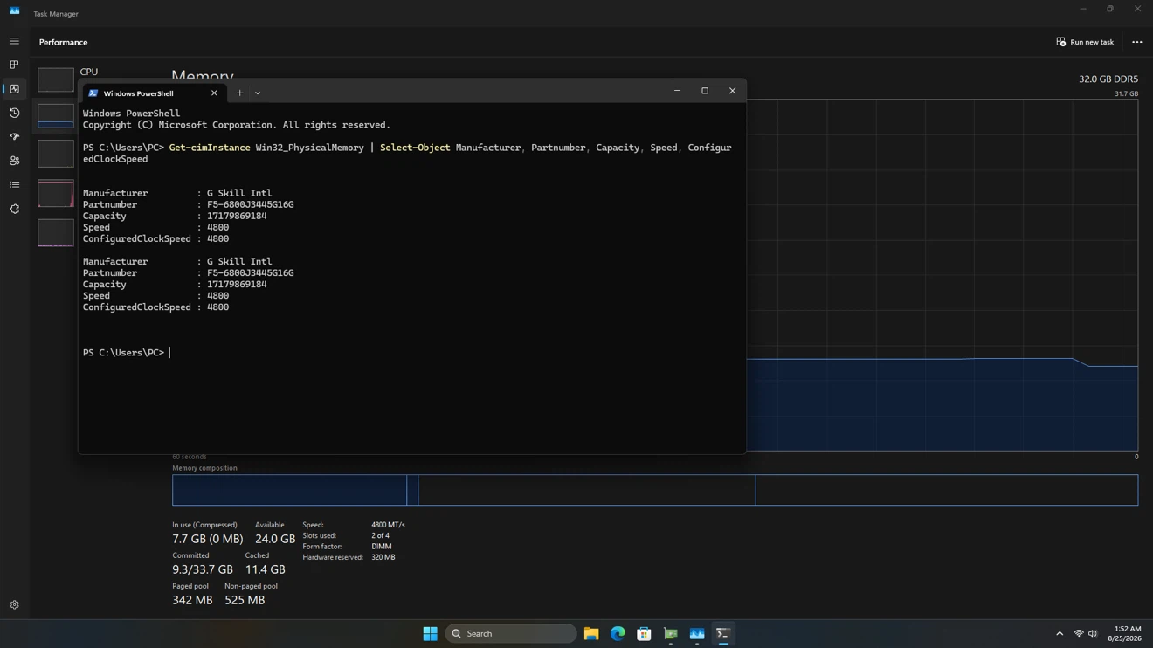Click the Select-Object command text

(x=415, y=148)
